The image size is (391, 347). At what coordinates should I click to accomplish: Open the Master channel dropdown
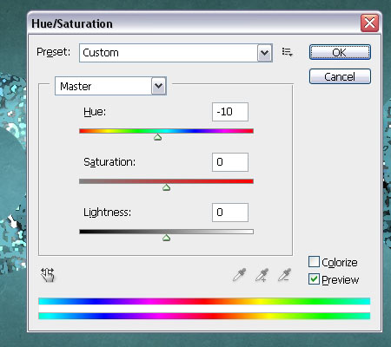[159, 86]
